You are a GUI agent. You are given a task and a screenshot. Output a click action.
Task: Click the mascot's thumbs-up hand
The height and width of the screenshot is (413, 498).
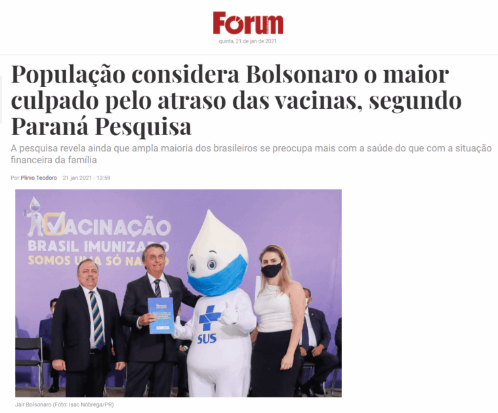click(x=229, y=314)
